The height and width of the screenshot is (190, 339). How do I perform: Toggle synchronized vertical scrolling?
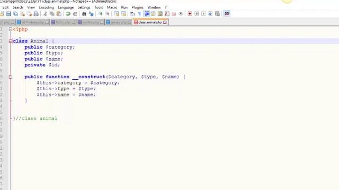[117, 14]
